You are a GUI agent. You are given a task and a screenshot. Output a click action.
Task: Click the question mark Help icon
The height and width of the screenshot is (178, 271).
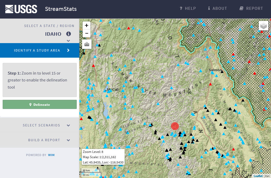pyautogui.click(x=181, y=8)
